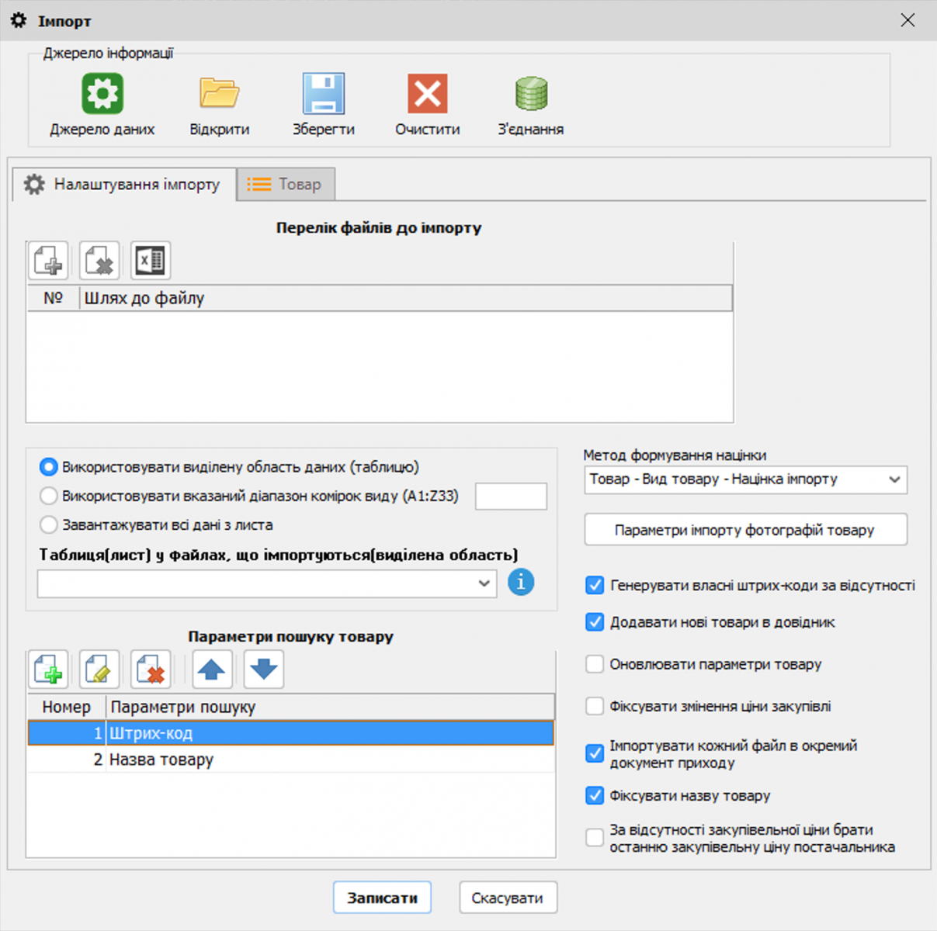Enable Оновлювати параметри товару

[594, 664]
